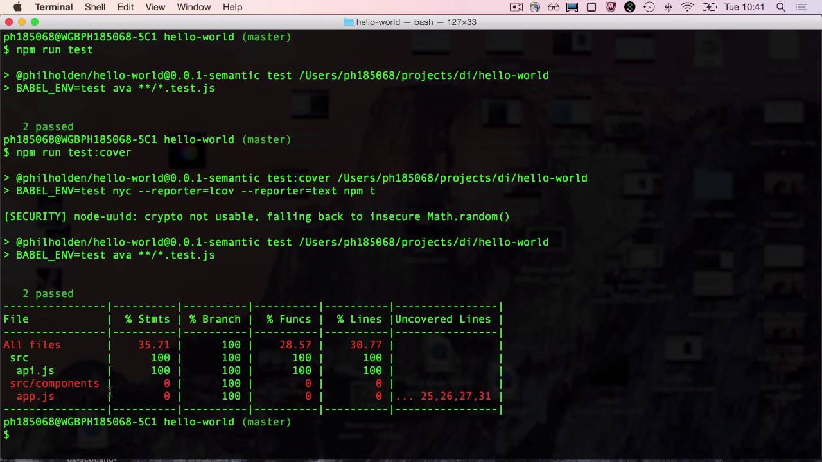Click the 'app.js' file name

(x=35, y=397)
